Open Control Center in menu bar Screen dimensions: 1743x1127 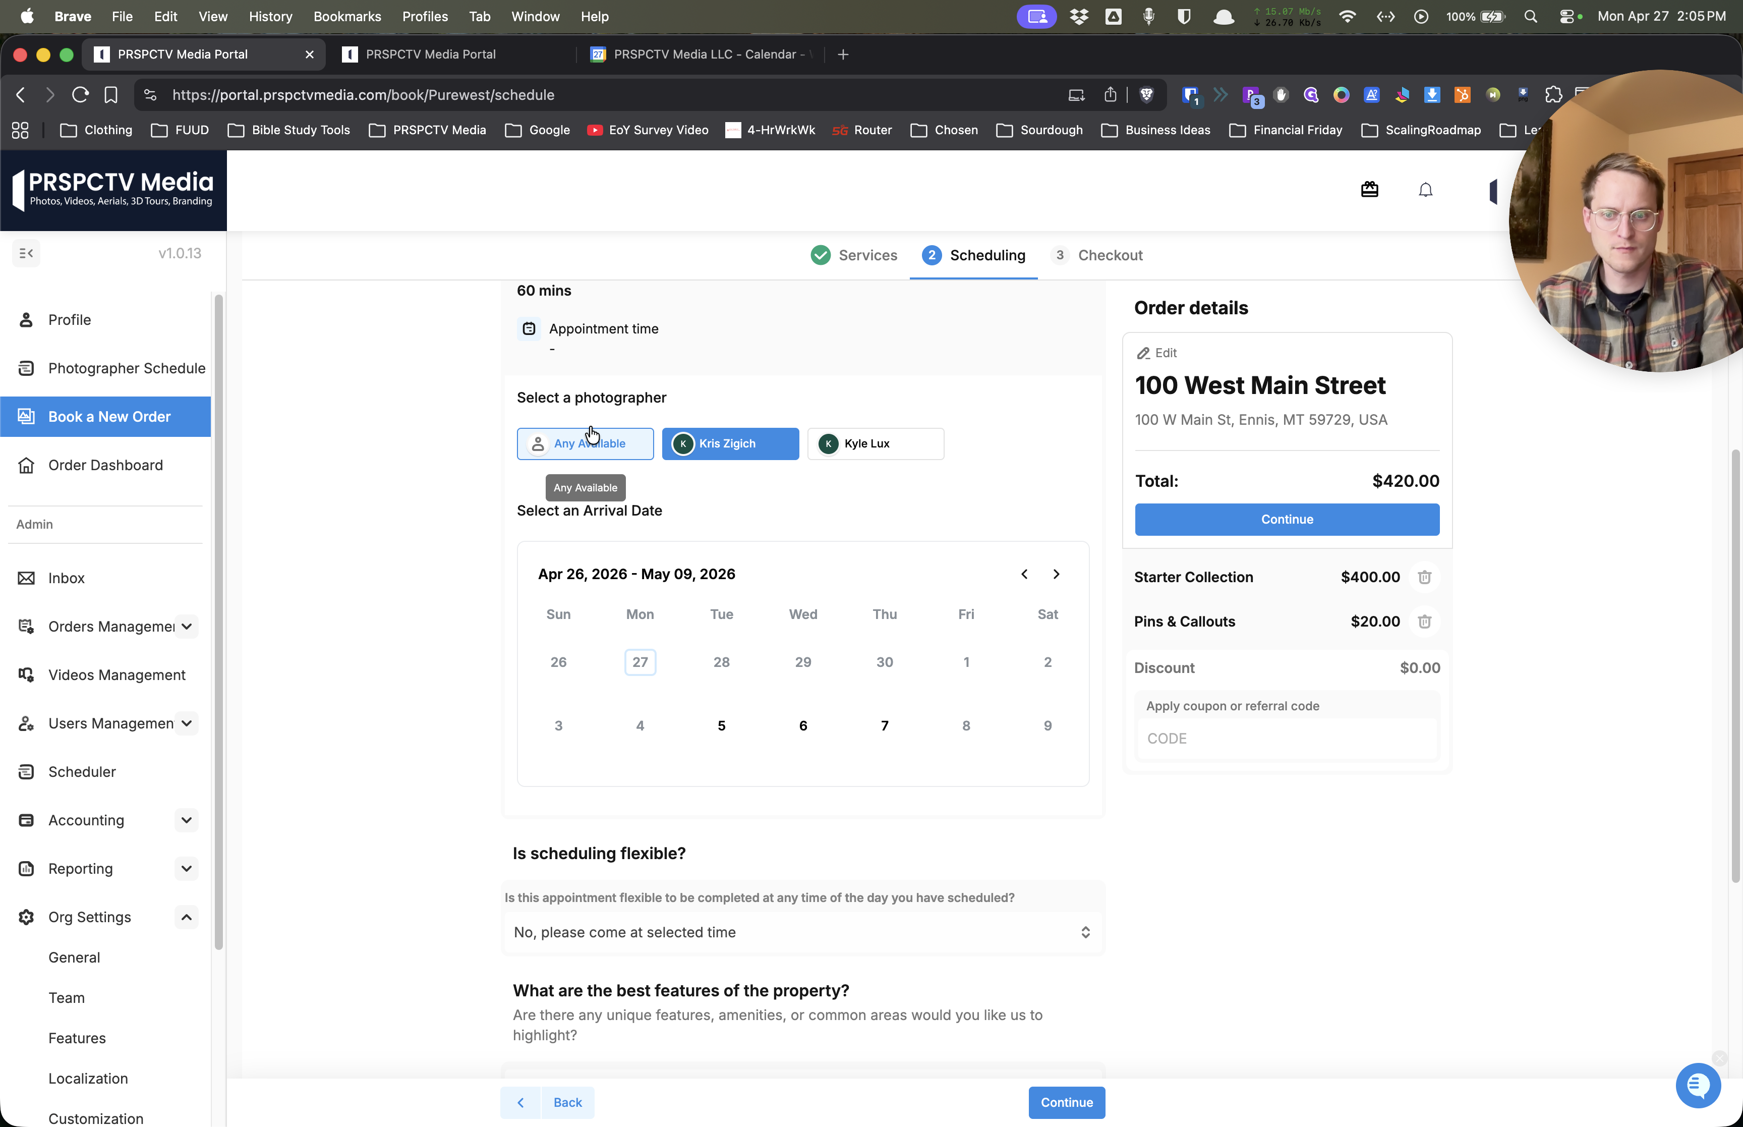point(1566,16)
